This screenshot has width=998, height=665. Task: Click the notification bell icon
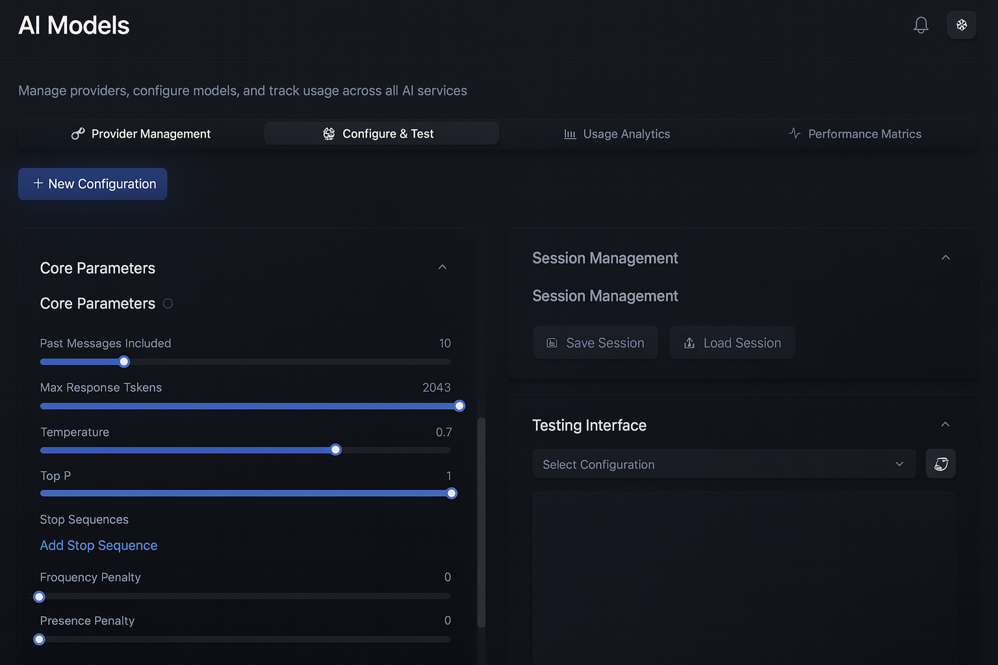click(x=921, y=25)
